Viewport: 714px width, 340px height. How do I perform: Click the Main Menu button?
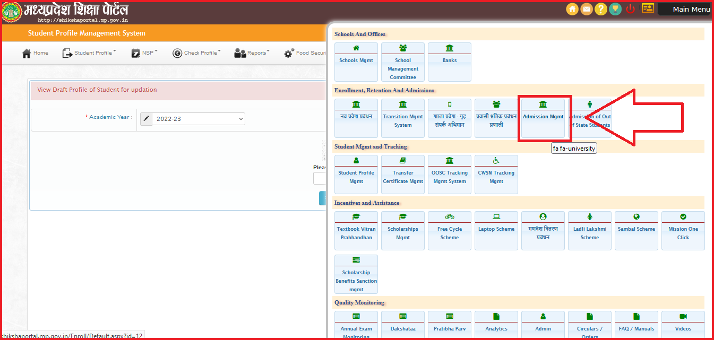point(690,9)
